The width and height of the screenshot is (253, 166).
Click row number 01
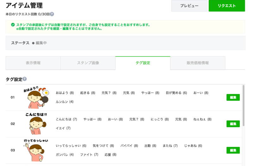coord(13,97)
